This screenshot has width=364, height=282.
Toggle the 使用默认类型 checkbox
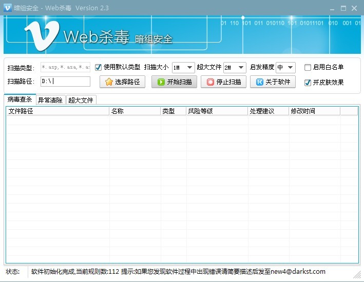[x=98, y=67]
